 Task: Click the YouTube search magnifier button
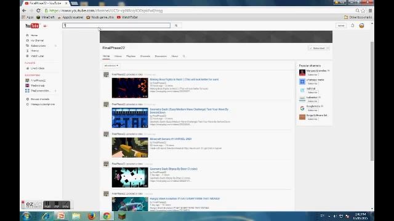[x=176, y=26]
